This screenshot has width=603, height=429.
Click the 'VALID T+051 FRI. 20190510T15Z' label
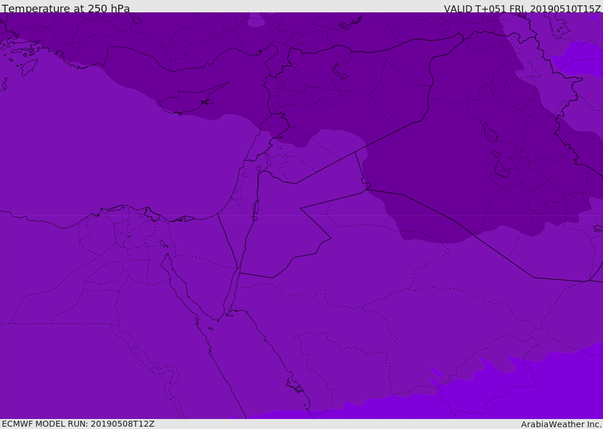[522, 9]
